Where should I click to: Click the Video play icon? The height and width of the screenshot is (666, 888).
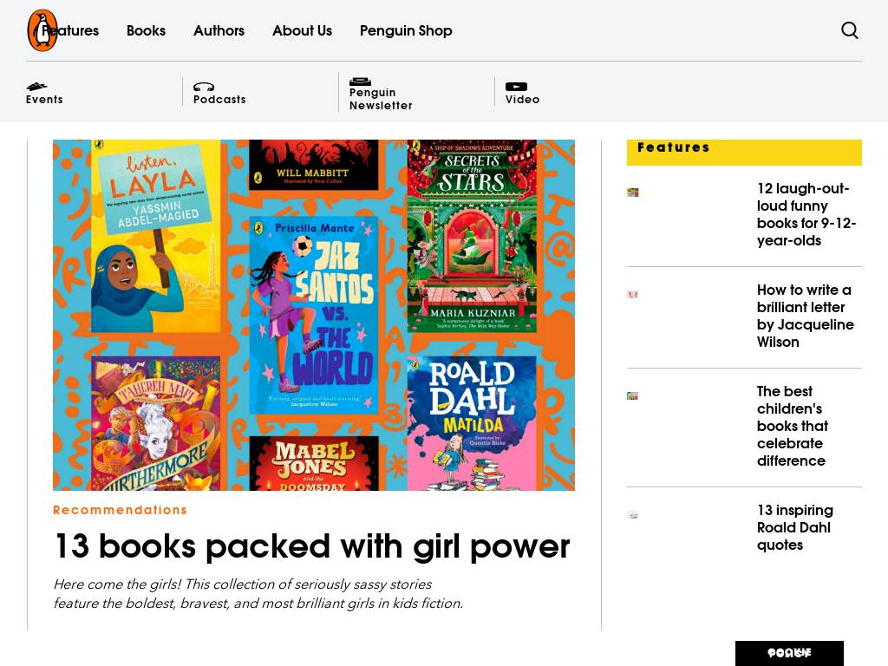[516, 87]
